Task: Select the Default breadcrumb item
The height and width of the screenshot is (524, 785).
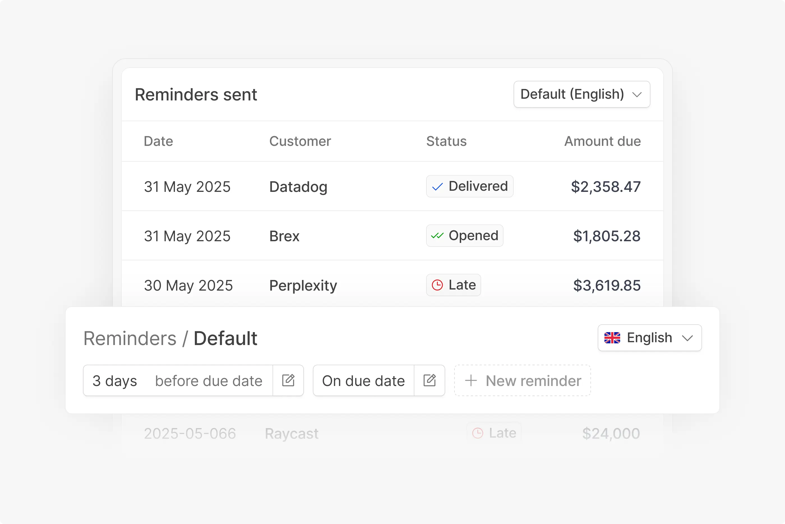Action: click(225, 338)
